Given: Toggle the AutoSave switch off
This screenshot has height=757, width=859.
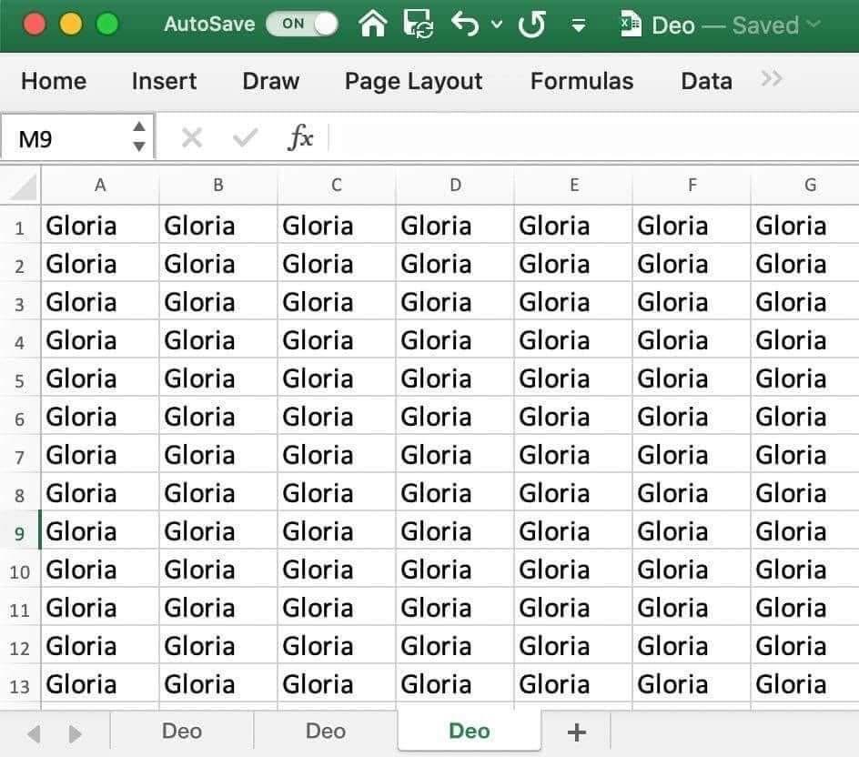Looking at the screenshot, I should (x=302, y=24).
